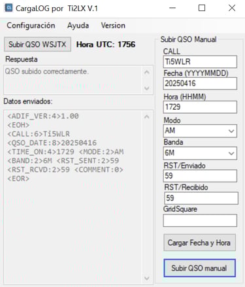Click the Subir QSO WSJTX button
The image size is (245, 287).
(37, 44)
